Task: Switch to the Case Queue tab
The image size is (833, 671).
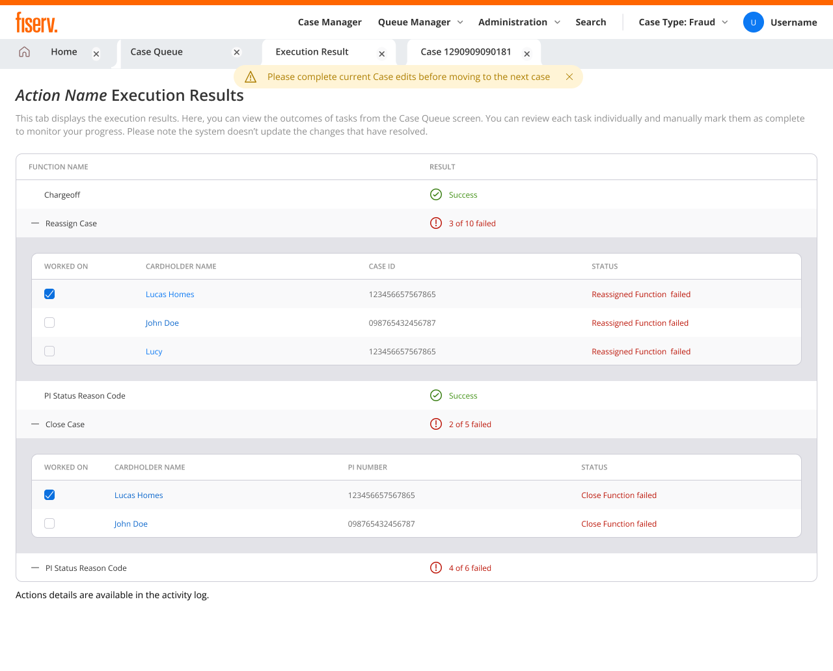Action: [x=156, y=52]
